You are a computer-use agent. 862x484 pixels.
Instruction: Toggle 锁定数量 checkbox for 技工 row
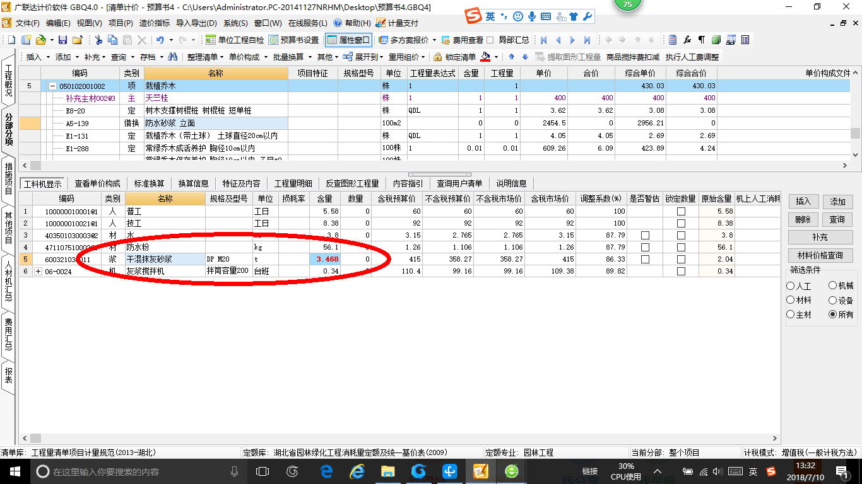click(681, 223)
